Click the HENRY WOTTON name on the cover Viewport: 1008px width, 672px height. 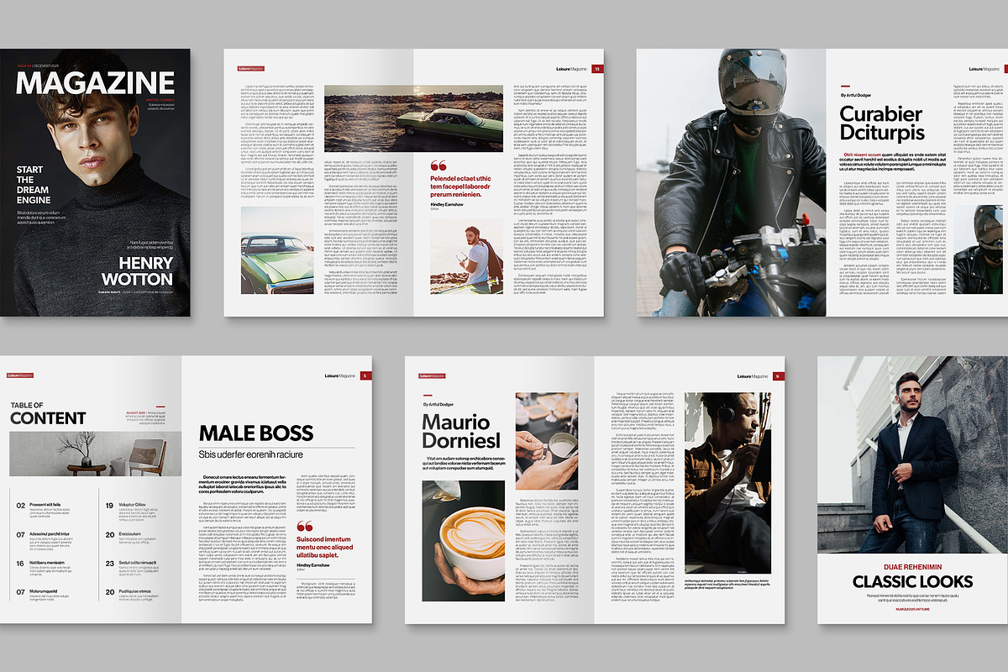pos(137,270)
